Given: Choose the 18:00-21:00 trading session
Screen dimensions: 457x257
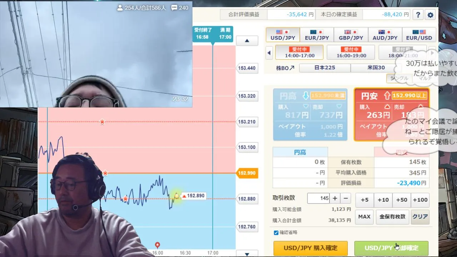Looking at the screenshot, I should tap(402, 52).
